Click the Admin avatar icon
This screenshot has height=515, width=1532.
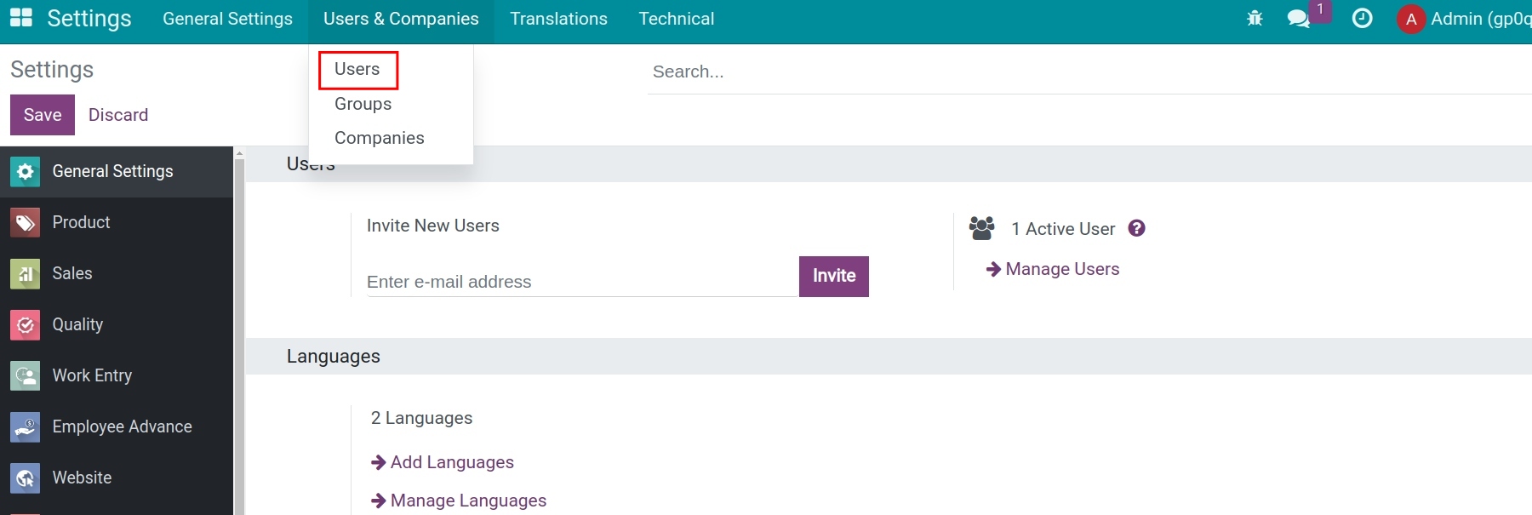coord(1411,19)
